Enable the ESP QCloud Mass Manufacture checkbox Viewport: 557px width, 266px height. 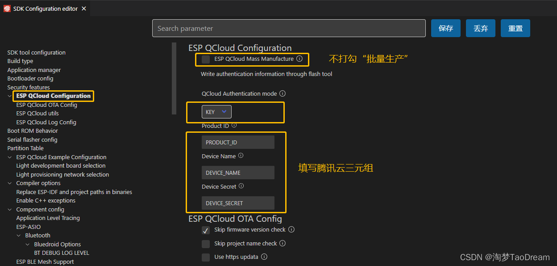point(206,59)
